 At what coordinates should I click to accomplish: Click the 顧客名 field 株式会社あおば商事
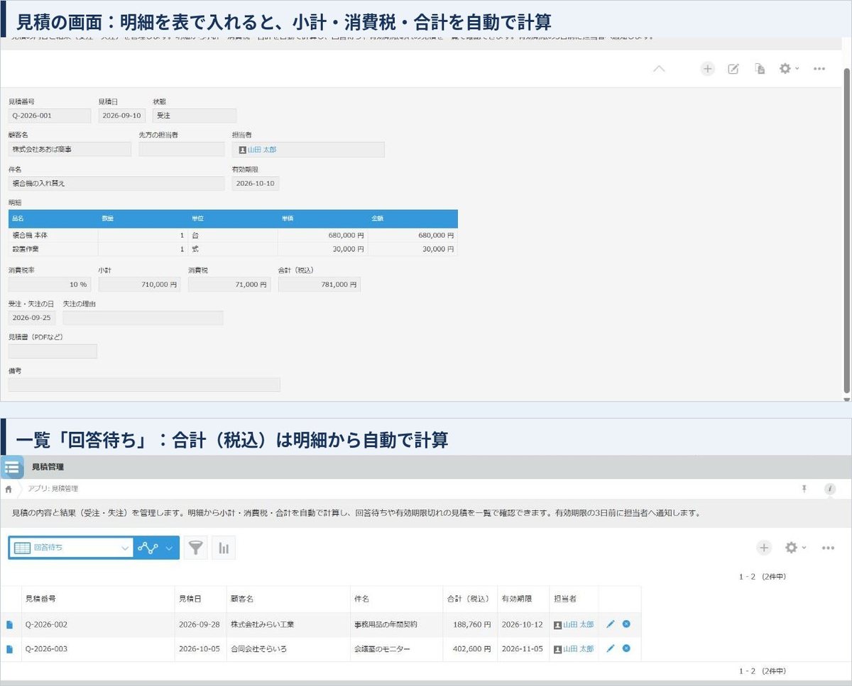coord(70,150)
